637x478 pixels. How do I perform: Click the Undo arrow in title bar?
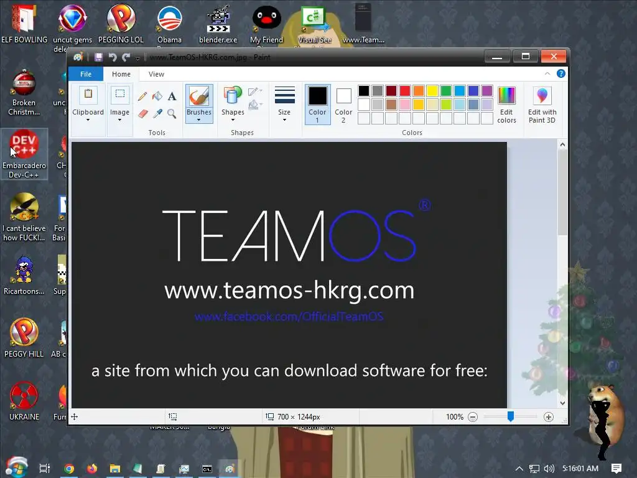pyautogui.click(x=113, y=57)
